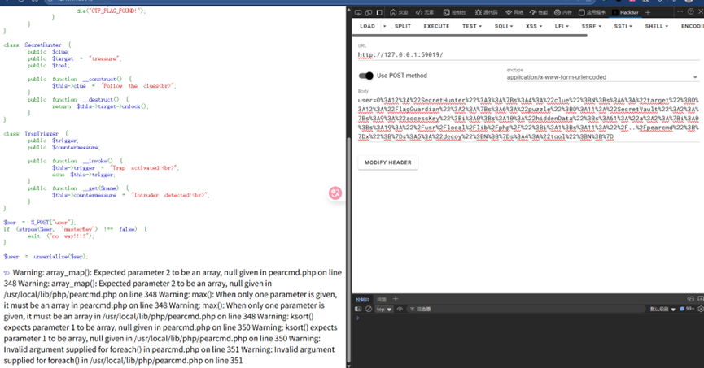Add a new DevTools tool tab with plus
This screenshot has width=704, height=368.
[x=647, y=12]
